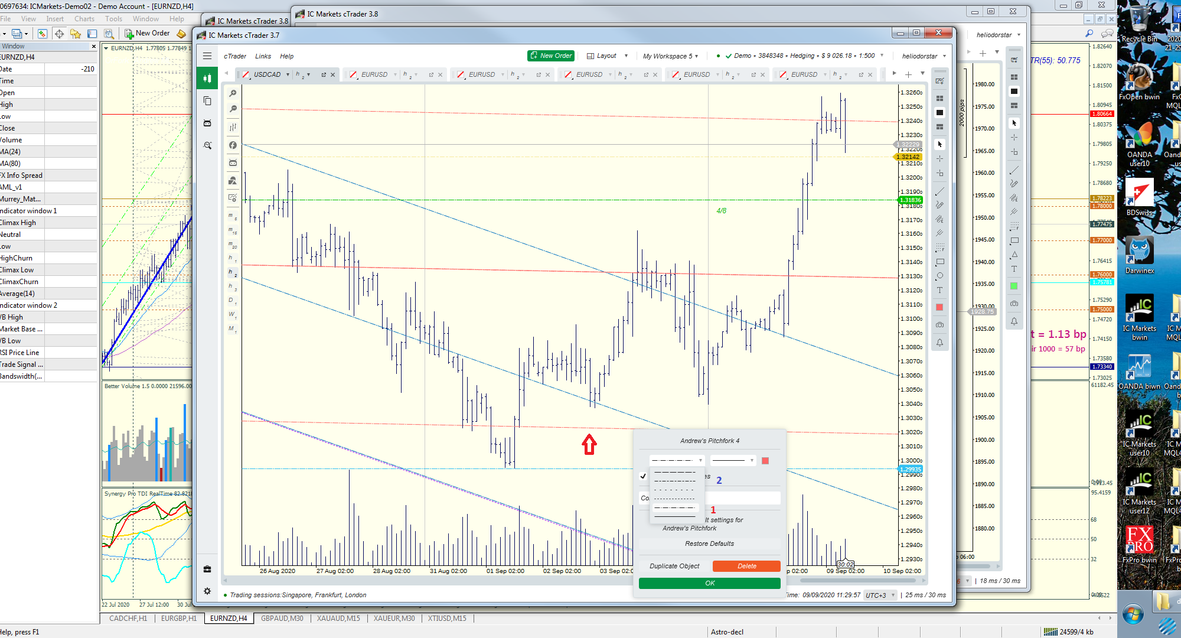Open USDCAD symbol dropdown arrow

288,74
